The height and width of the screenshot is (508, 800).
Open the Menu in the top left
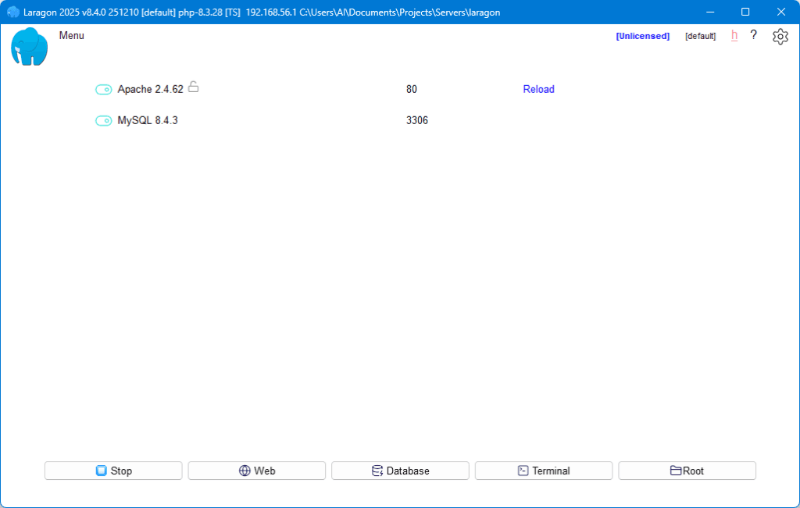(71, 36)
